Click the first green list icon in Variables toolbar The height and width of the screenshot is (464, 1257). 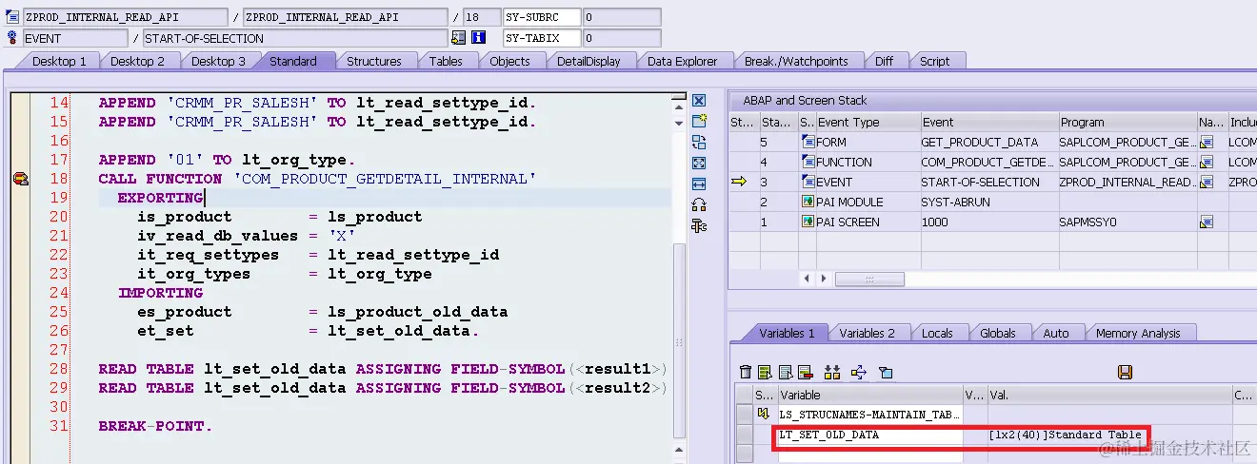click(x=766, y=372)
